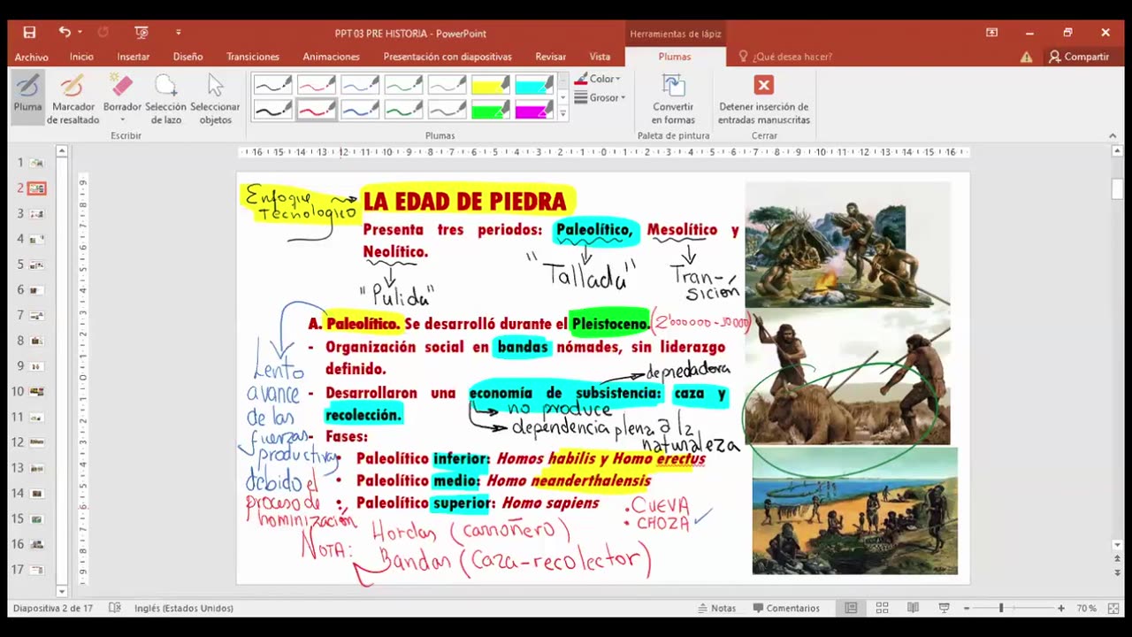The image size is (1132, 637).
Task: Save the presentation using the floppy disk icon
Action: pos(29,33)
